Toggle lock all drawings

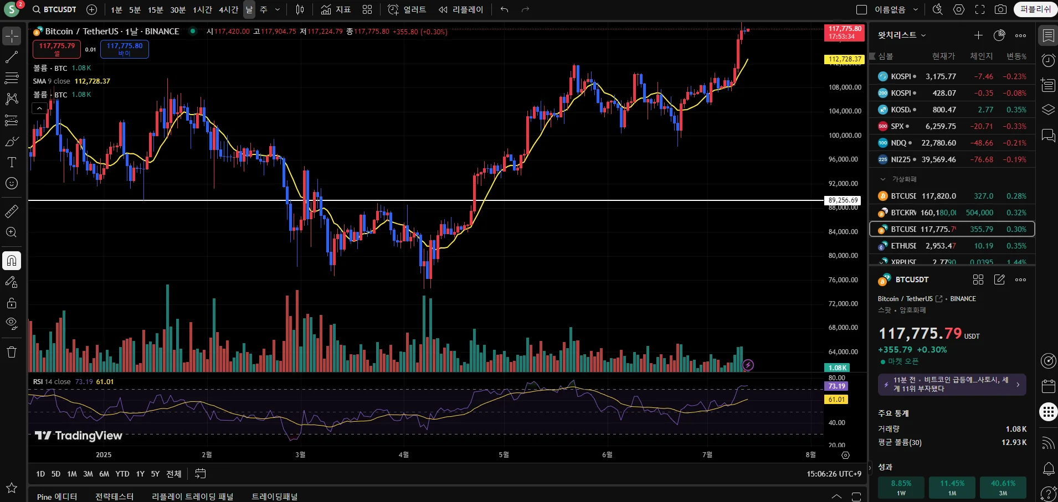pyautogui.click(x=12, y=303)
